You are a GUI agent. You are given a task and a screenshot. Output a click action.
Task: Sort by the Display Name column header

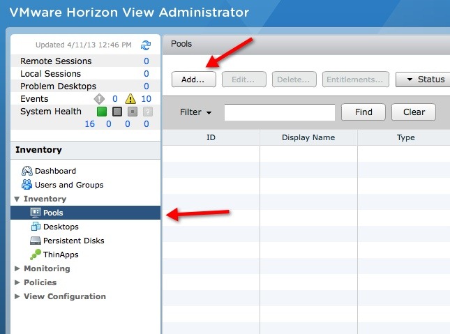pos(308,137)
